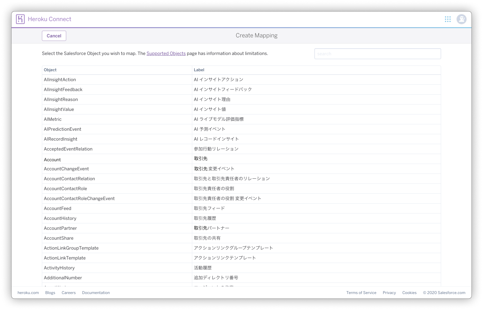The width and height of the screenshot is (483, 310).
Task: Open the Cookies link
Action: coord(409,292)
